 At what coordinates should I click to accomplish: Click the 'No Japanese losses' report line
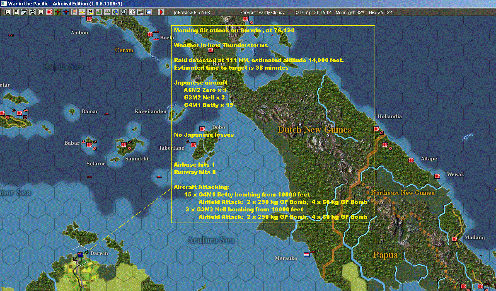(x=204, y=135)
